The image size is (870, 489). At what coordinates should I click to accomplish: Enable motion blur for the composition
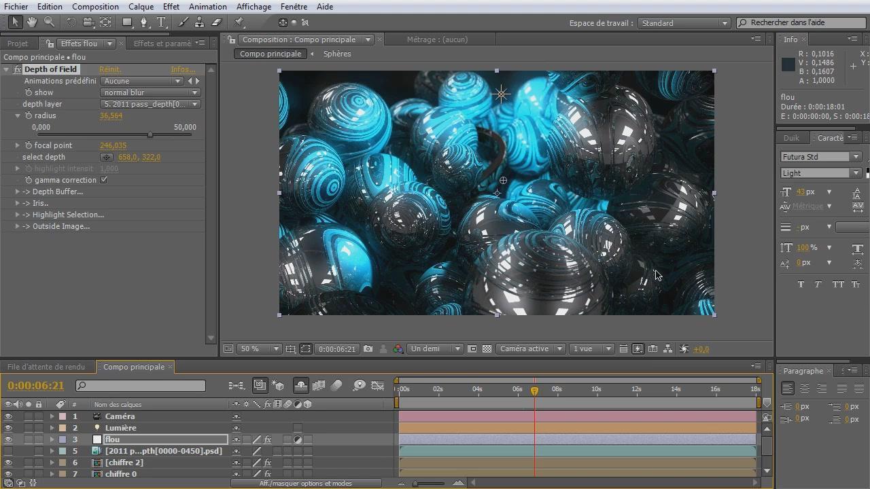coord(336,386)
